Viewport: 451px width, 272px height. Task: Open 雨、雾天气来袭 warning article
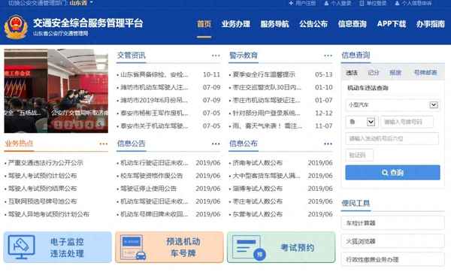(267, 126)
